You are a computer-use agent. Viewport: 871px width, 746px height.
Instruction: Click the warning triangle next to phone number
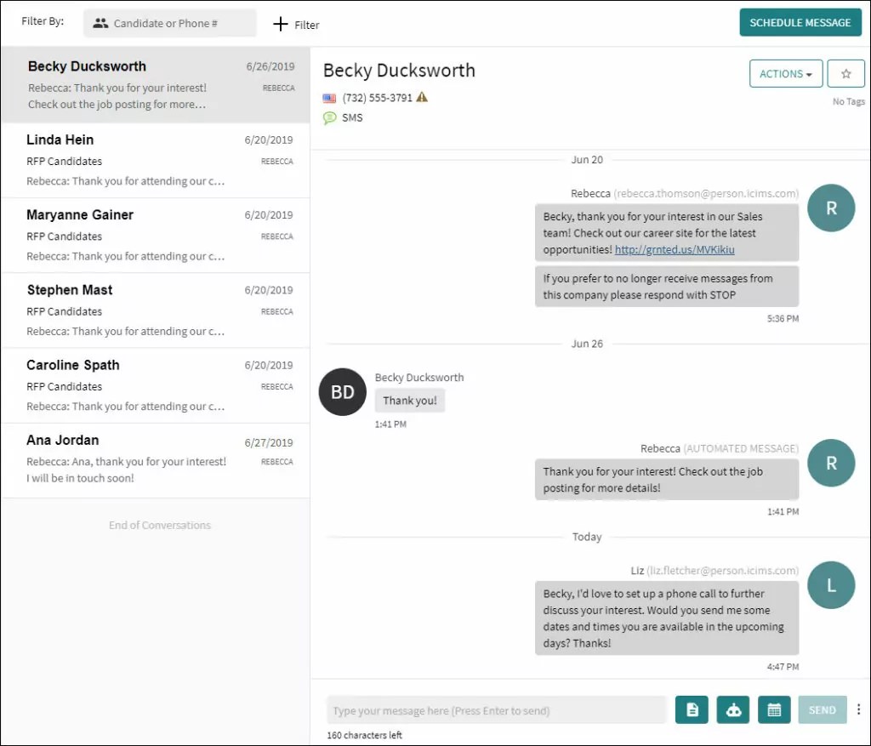click(422, 97)
